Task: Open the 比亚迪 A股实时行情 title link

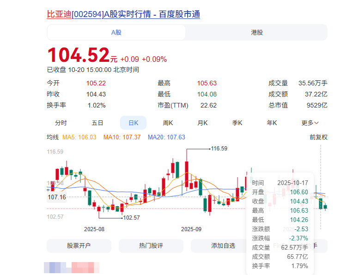Action: pyautogui.click(x=123, y=14)
